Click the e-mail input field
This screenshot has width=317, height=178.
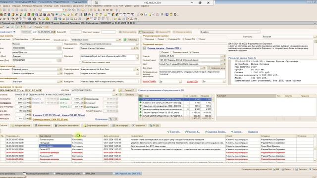pyautogui.click(x=37, y=52)
